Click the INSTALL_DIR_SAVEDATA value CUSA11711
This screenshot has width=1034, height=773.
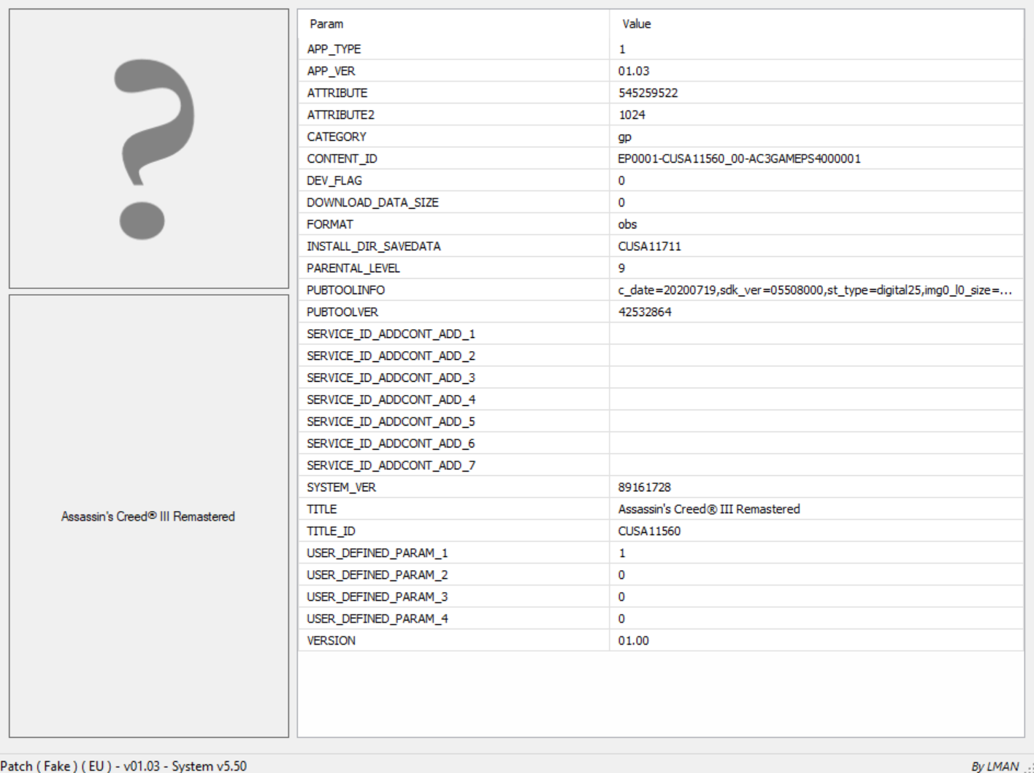649,246
